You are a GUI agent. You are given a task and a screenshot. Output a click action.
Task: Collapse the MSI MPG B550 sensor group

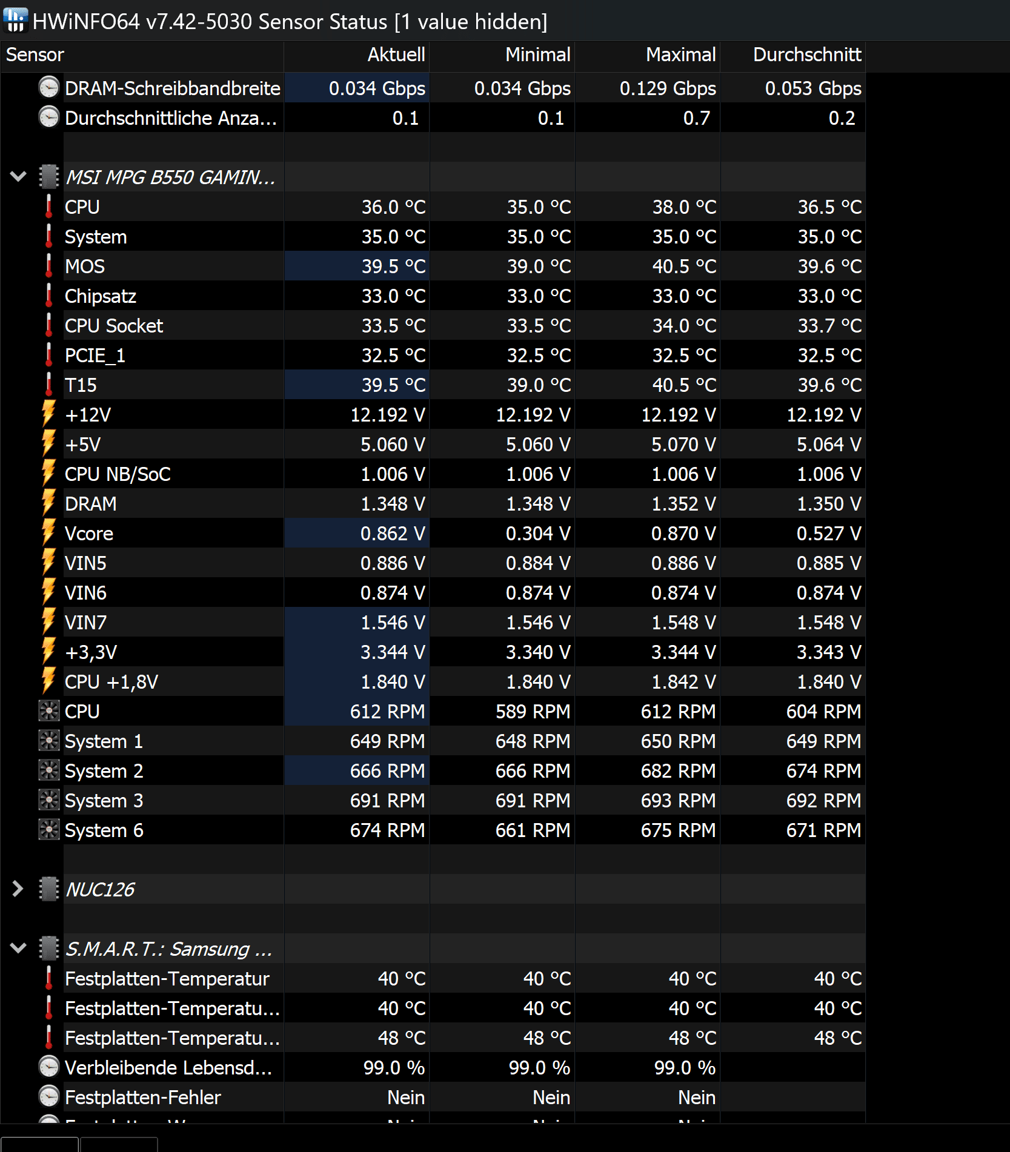point(18,177)
